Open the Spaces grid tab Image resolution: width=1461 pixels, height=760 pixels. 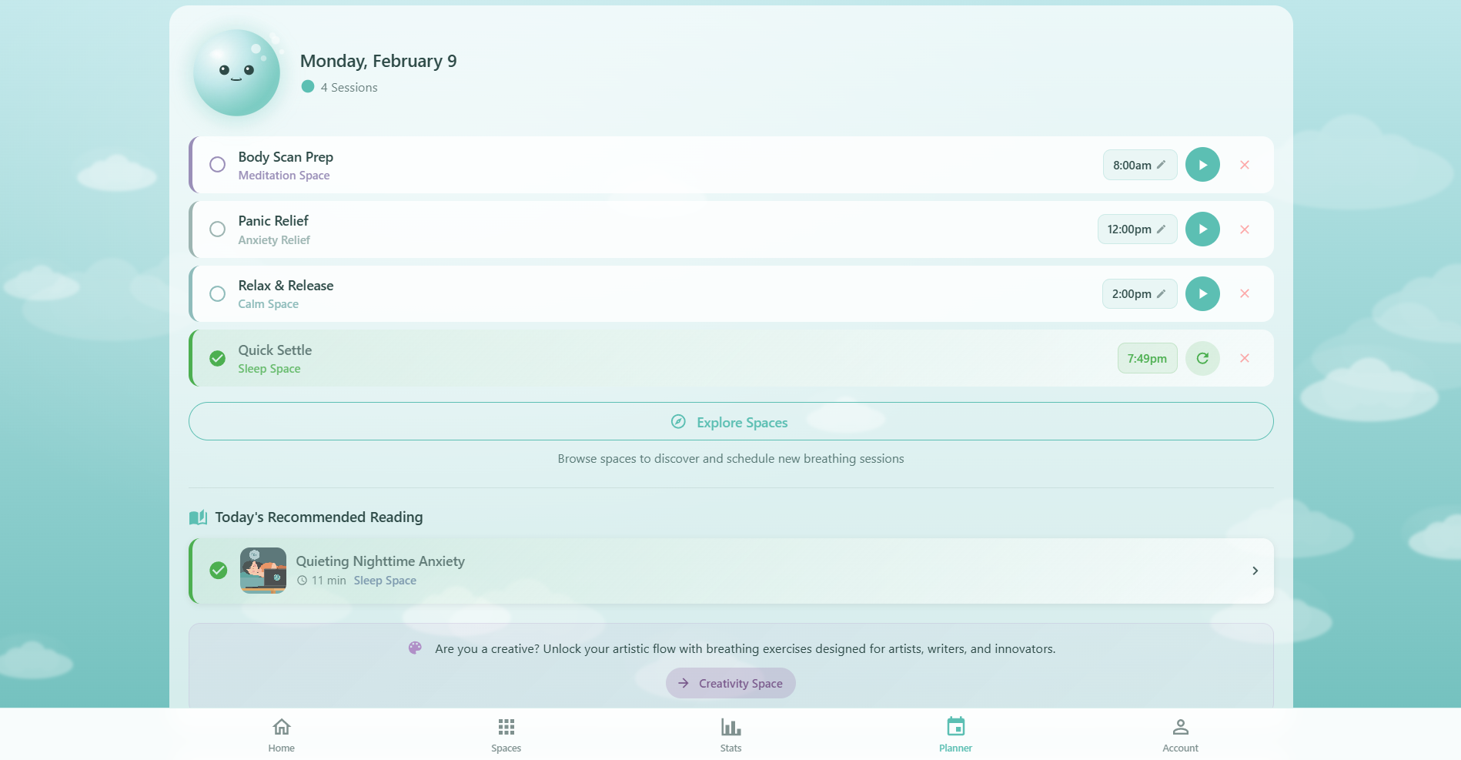[506, 734]
